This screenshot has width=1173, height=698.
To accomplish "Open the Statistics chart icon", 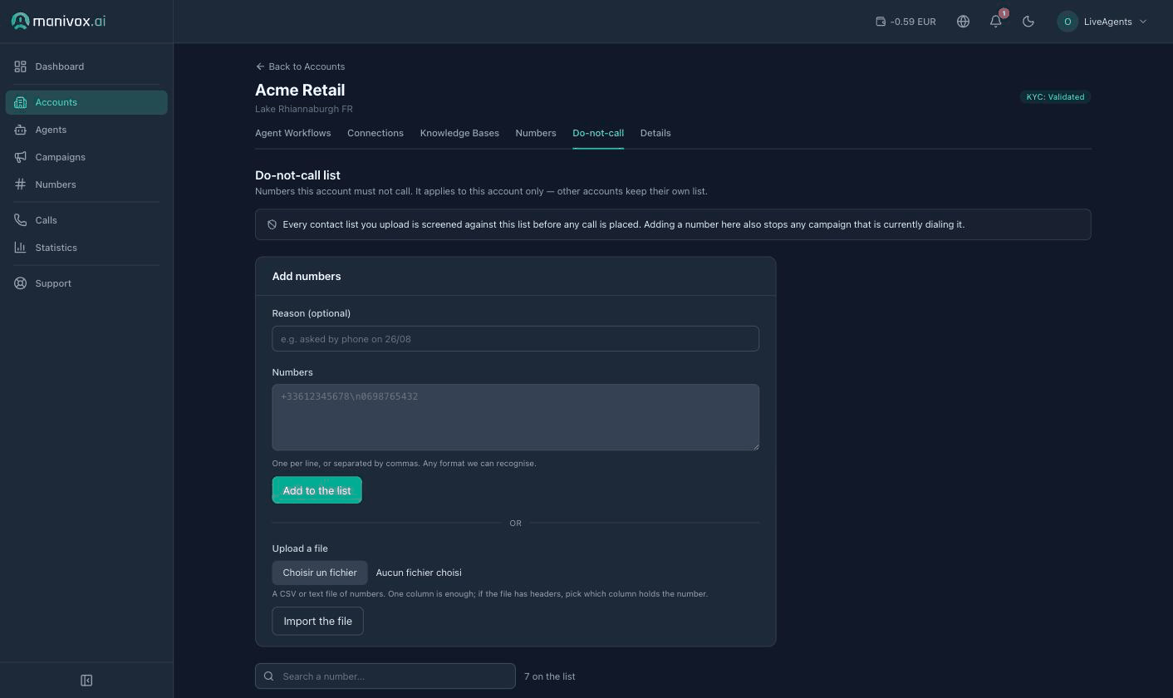I will pyautogui.click(x=20, y=248).
